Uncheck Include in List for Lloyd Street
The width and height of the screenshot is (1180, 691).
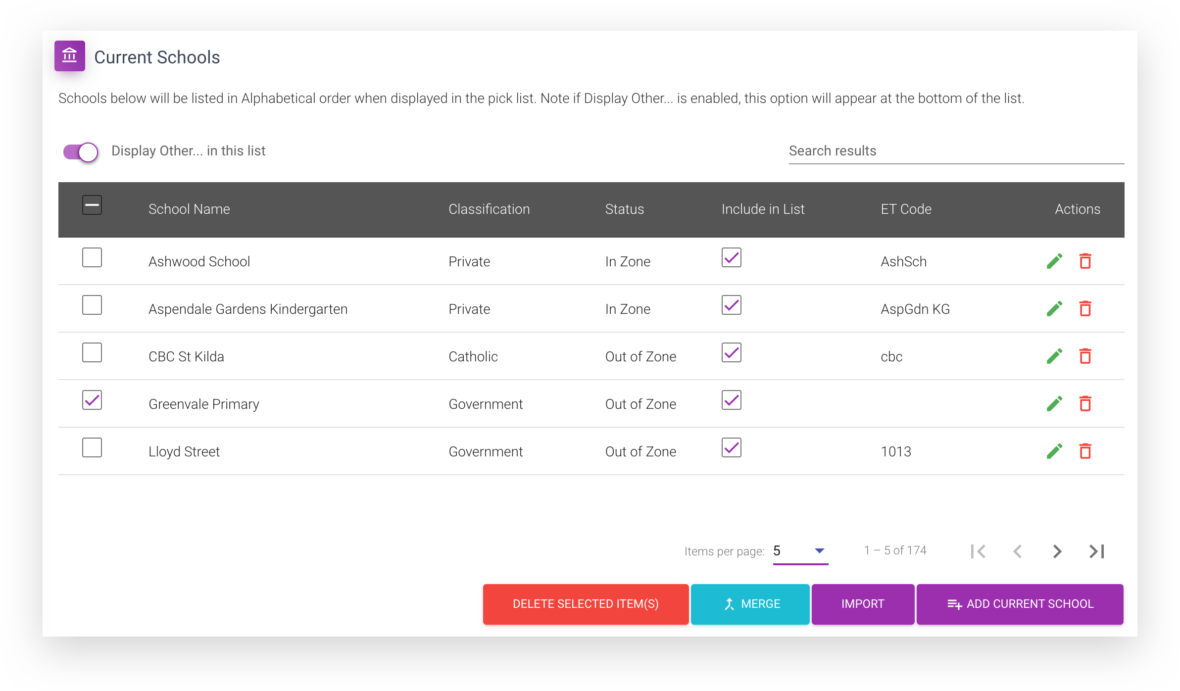(x=731, y=447)
